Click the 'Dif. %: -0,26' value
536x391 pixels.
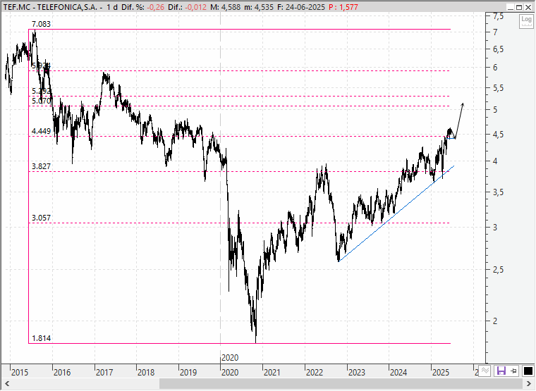pos(143,7)
